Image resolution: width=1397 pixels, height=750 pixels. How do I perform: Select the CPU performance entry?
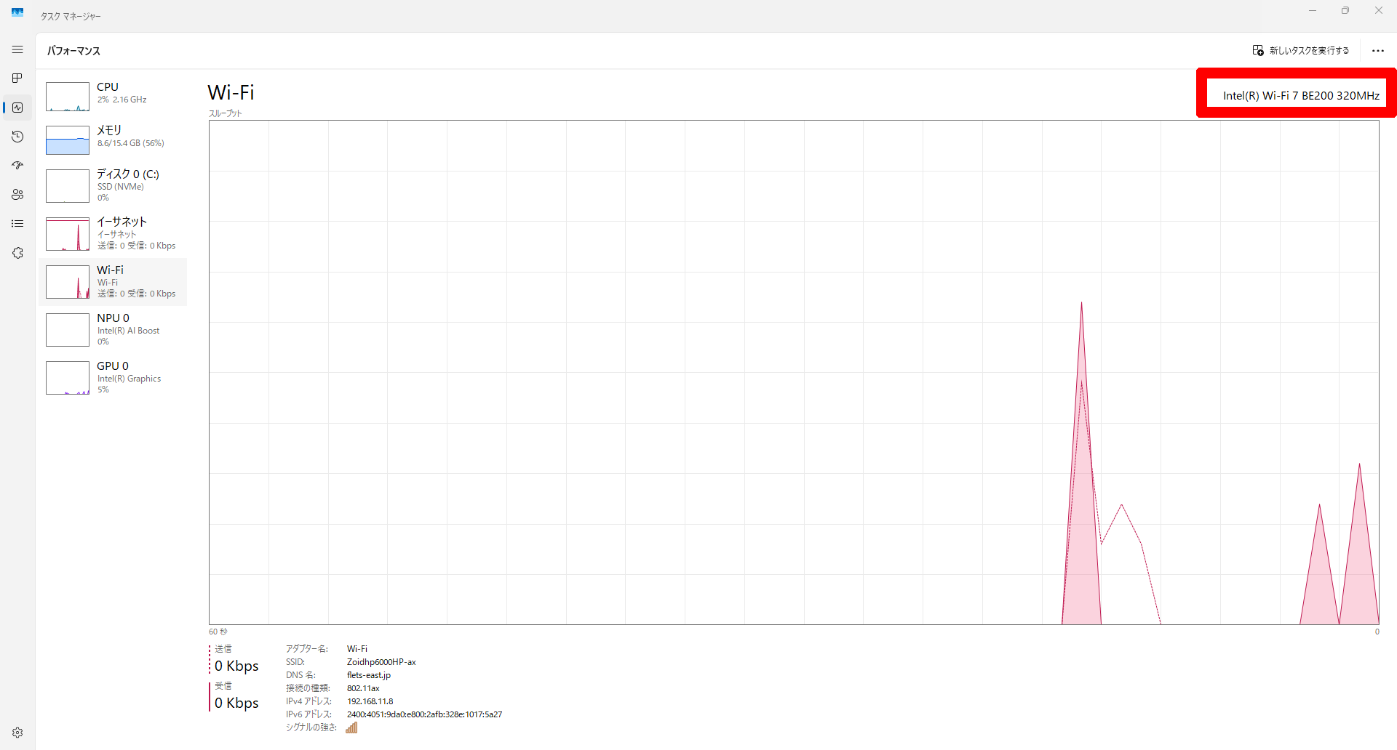pyautogui.click(x=113, y=96)
